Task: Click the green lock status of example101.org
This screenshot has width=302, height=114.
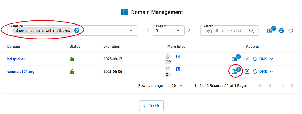Action: pyautogui.click(x=72, y=72)
